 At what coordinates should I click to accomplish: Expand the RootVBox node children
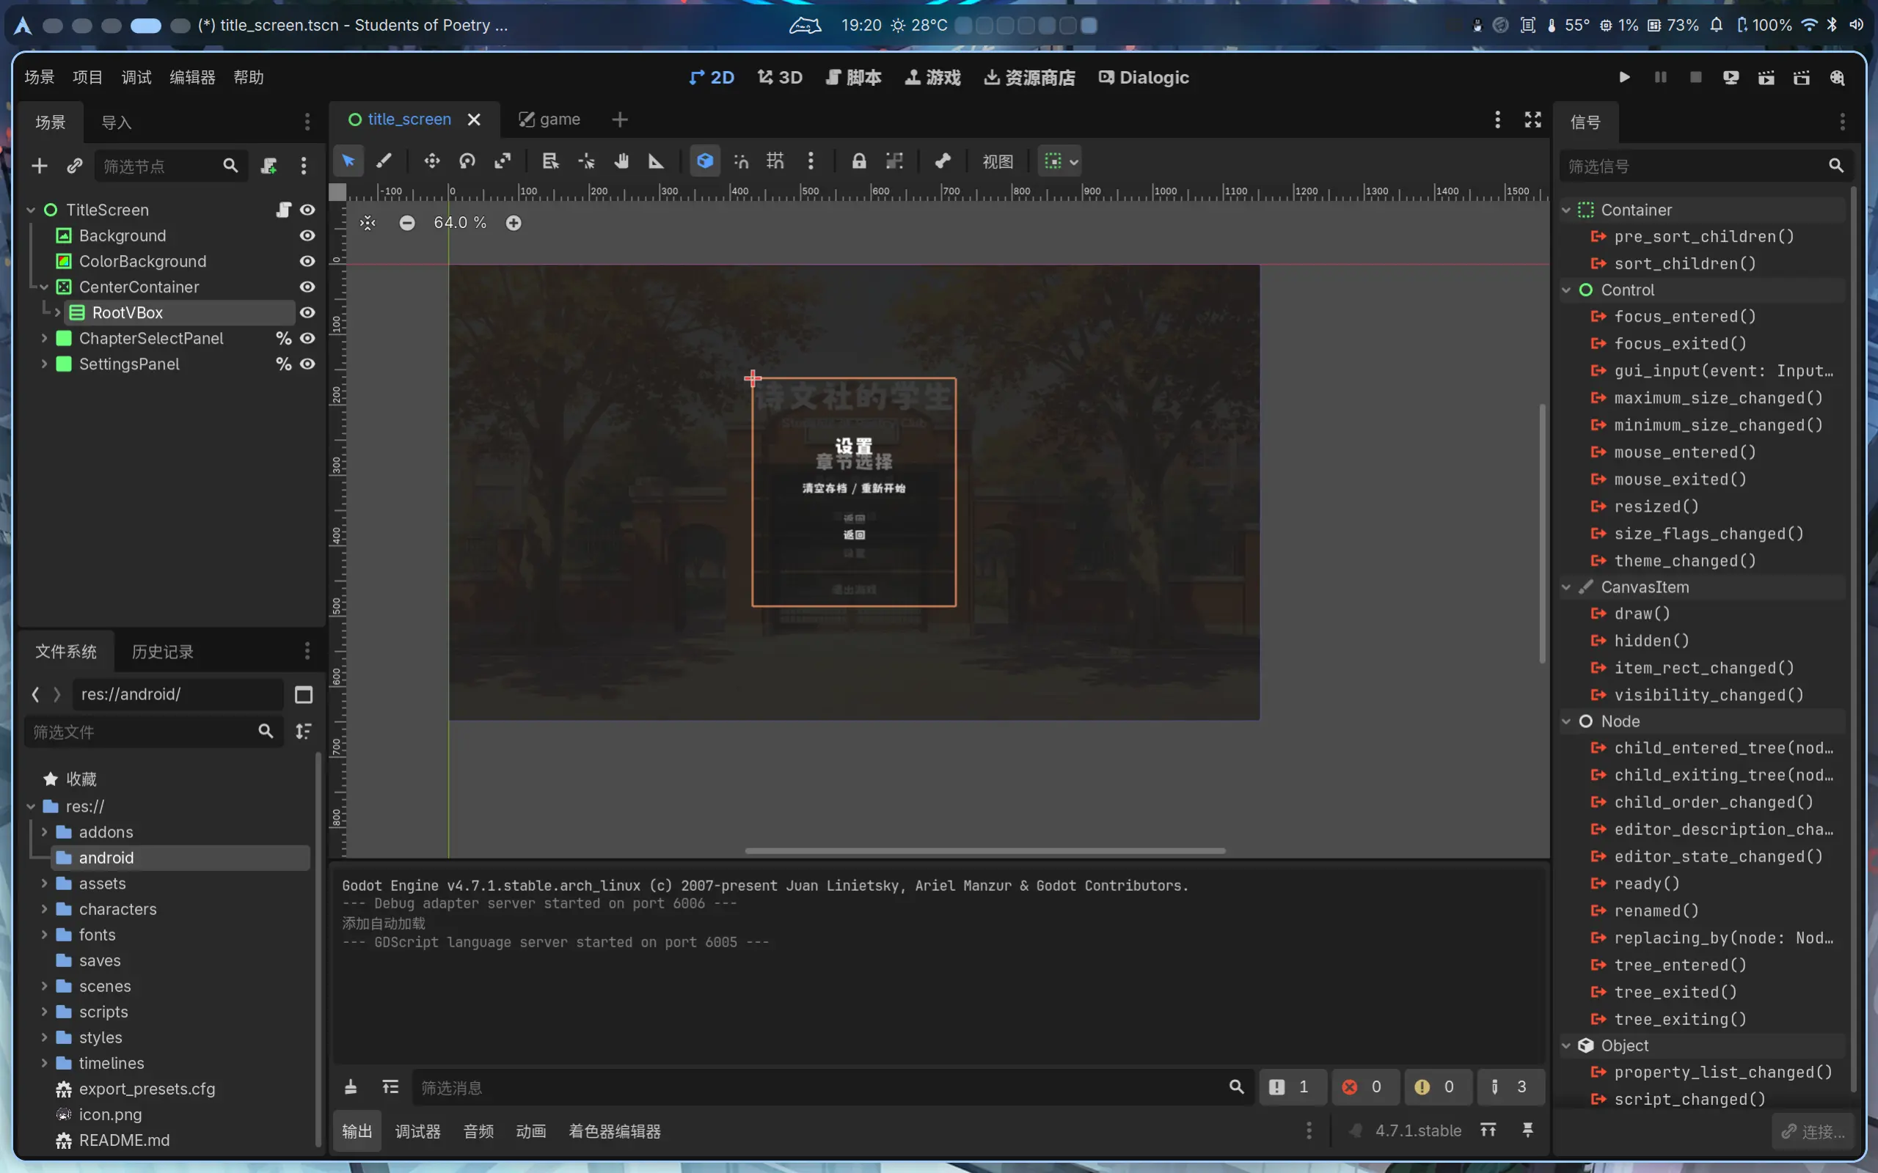click(x=57, y=312)
